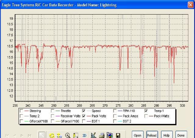Enable the RPM / 10 checkbox
195x138 pixels.
[115, 111]
